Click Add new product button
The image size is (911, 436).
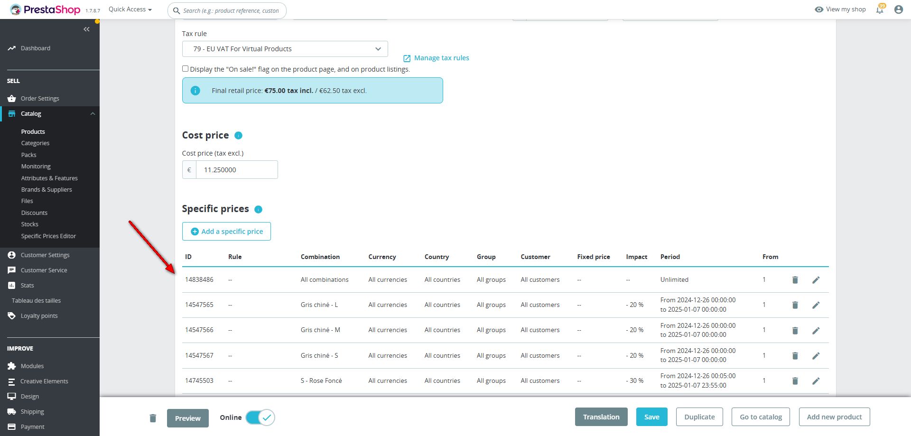pyautogui.click(x=834, y=417)
